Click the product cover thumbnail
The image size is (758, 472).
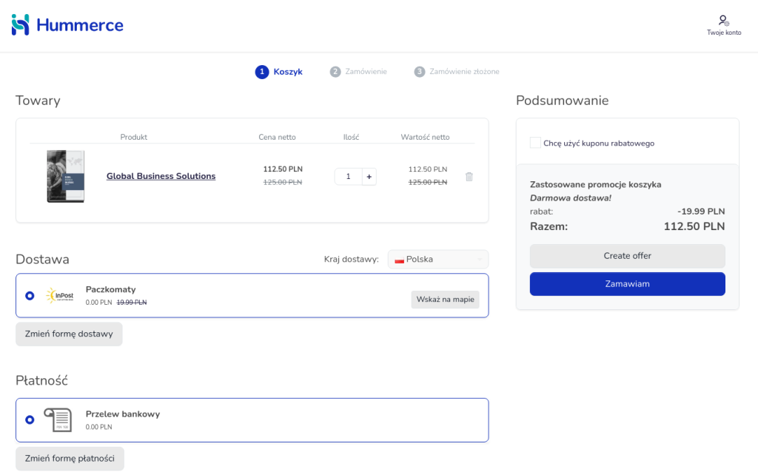[65, 177]
